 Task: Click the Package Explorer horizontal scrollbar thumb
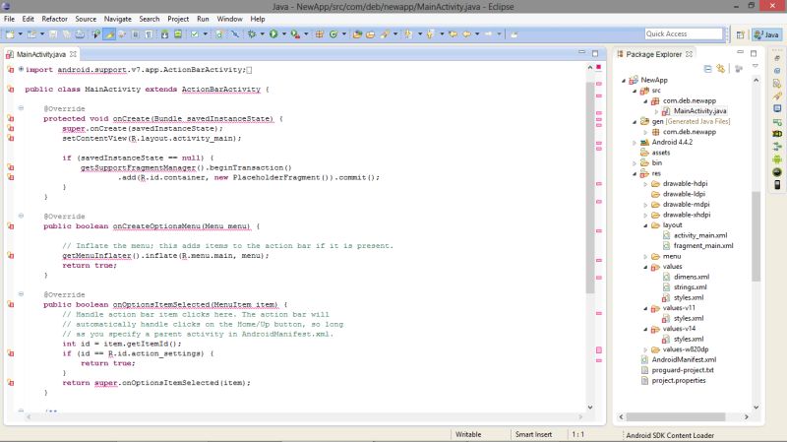pos(676,416)
